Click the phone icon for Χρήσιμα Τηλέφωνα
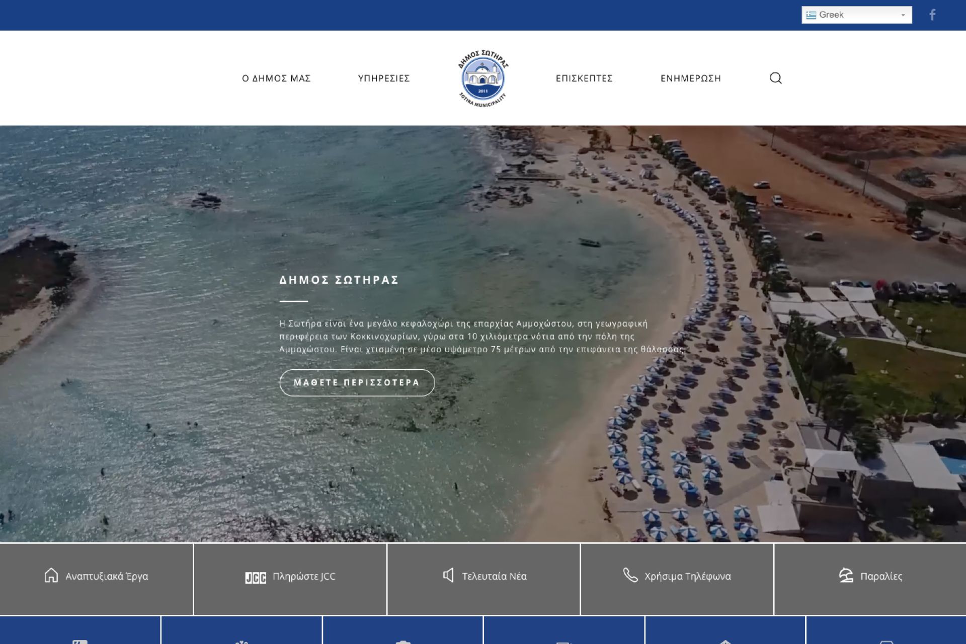 tap(630, 575)
